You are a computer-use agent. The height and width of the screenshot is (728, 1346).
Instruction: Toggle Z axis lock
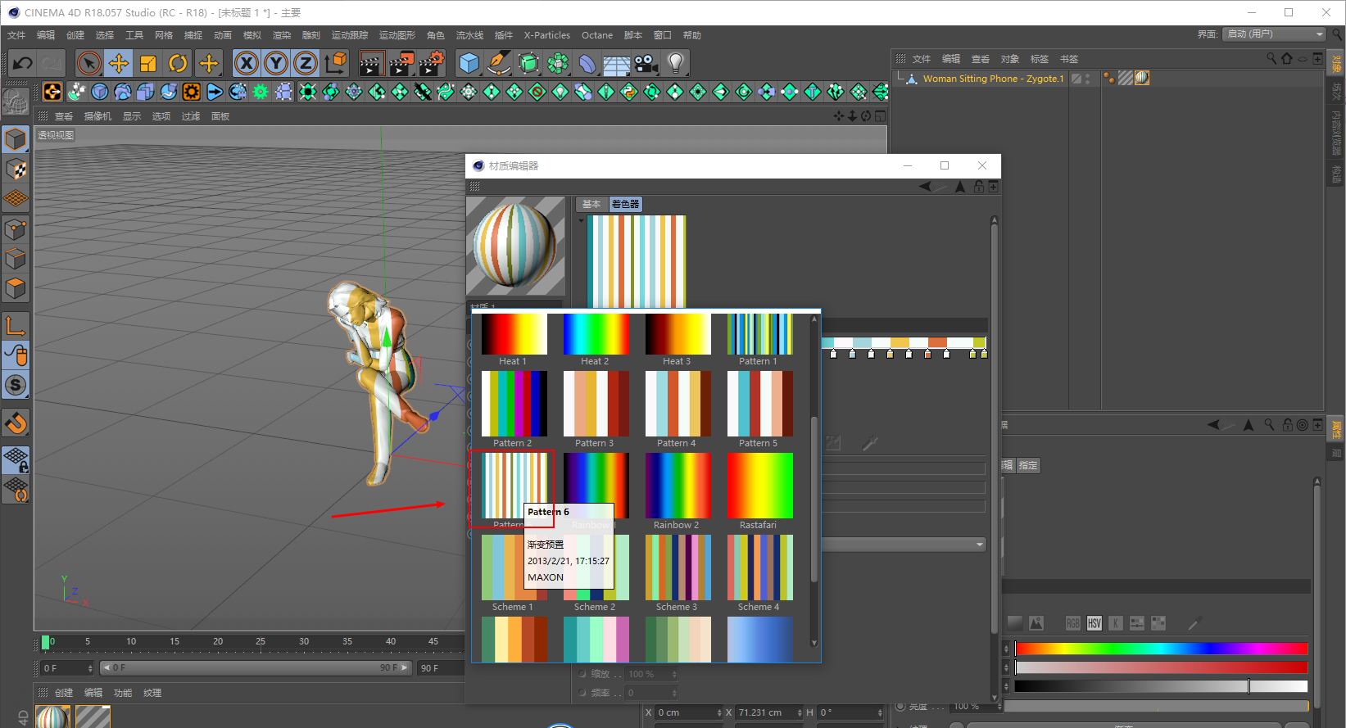tap(306, 63)
